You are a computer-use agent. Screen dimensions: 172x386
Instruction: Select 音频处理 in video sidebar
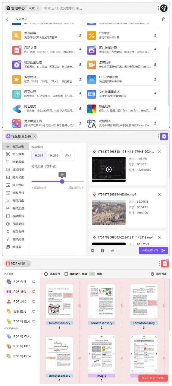pos(15,239)
